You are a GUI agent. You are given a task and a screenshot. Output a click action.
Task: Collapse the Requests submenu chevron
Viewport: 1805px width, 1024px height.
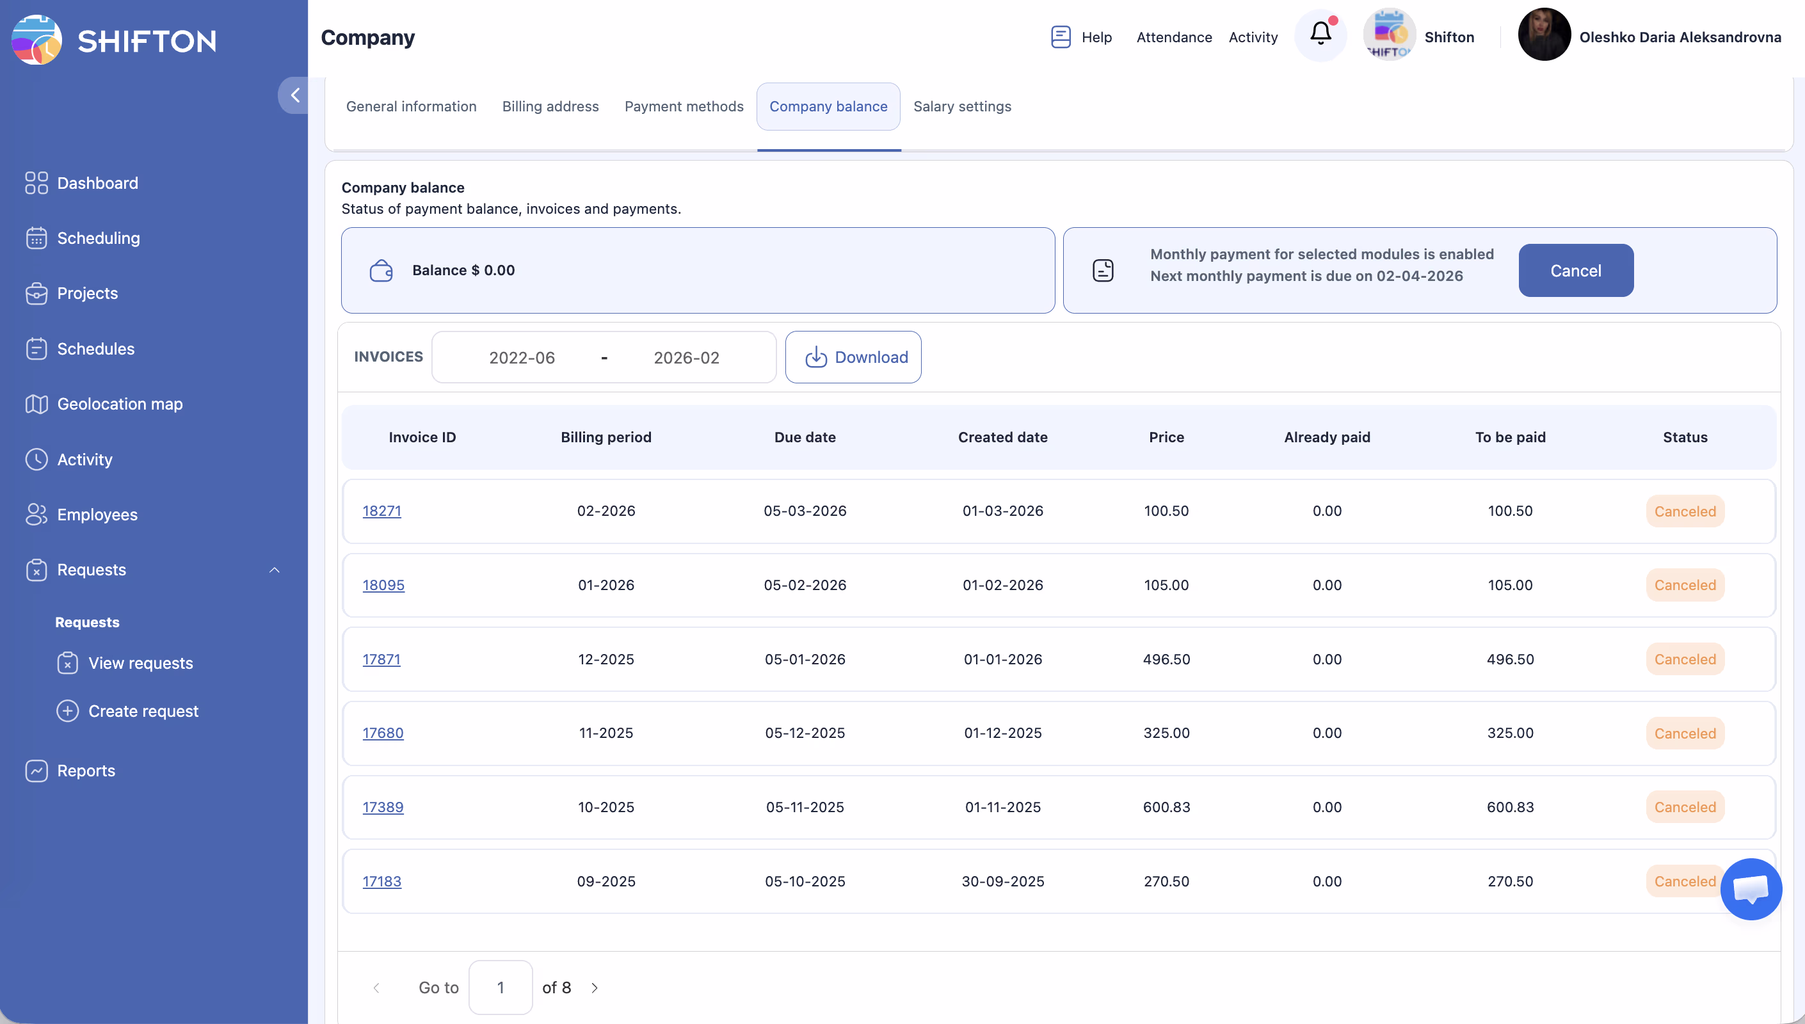click(274, 570)
